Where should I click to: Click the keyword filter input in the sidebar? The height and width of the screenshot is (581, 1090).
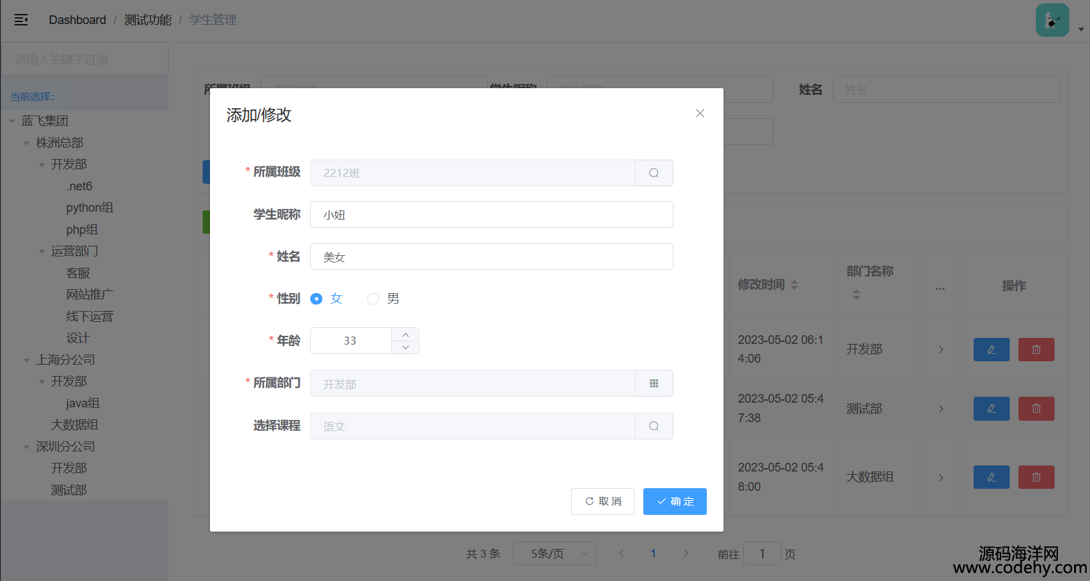pyautogui.click(x=85, y=59)
